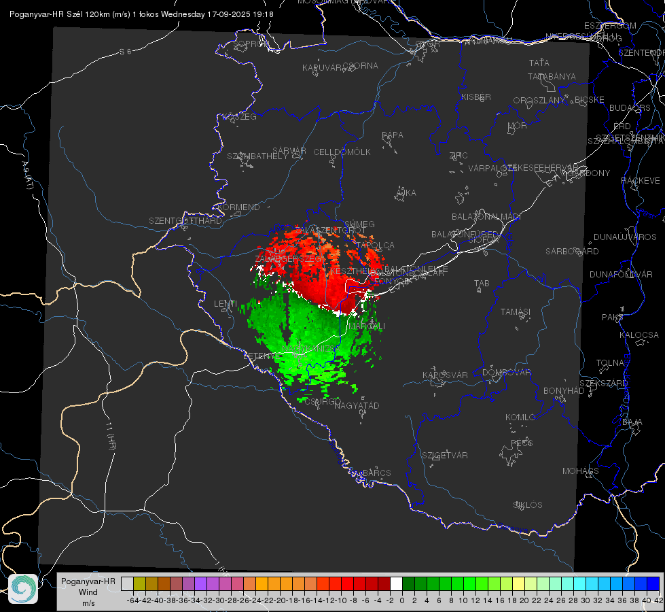Click the DOMBÓVÁR city label
Image resolution: width=665 pixels, height=612 pixels.
coord(506,373)
